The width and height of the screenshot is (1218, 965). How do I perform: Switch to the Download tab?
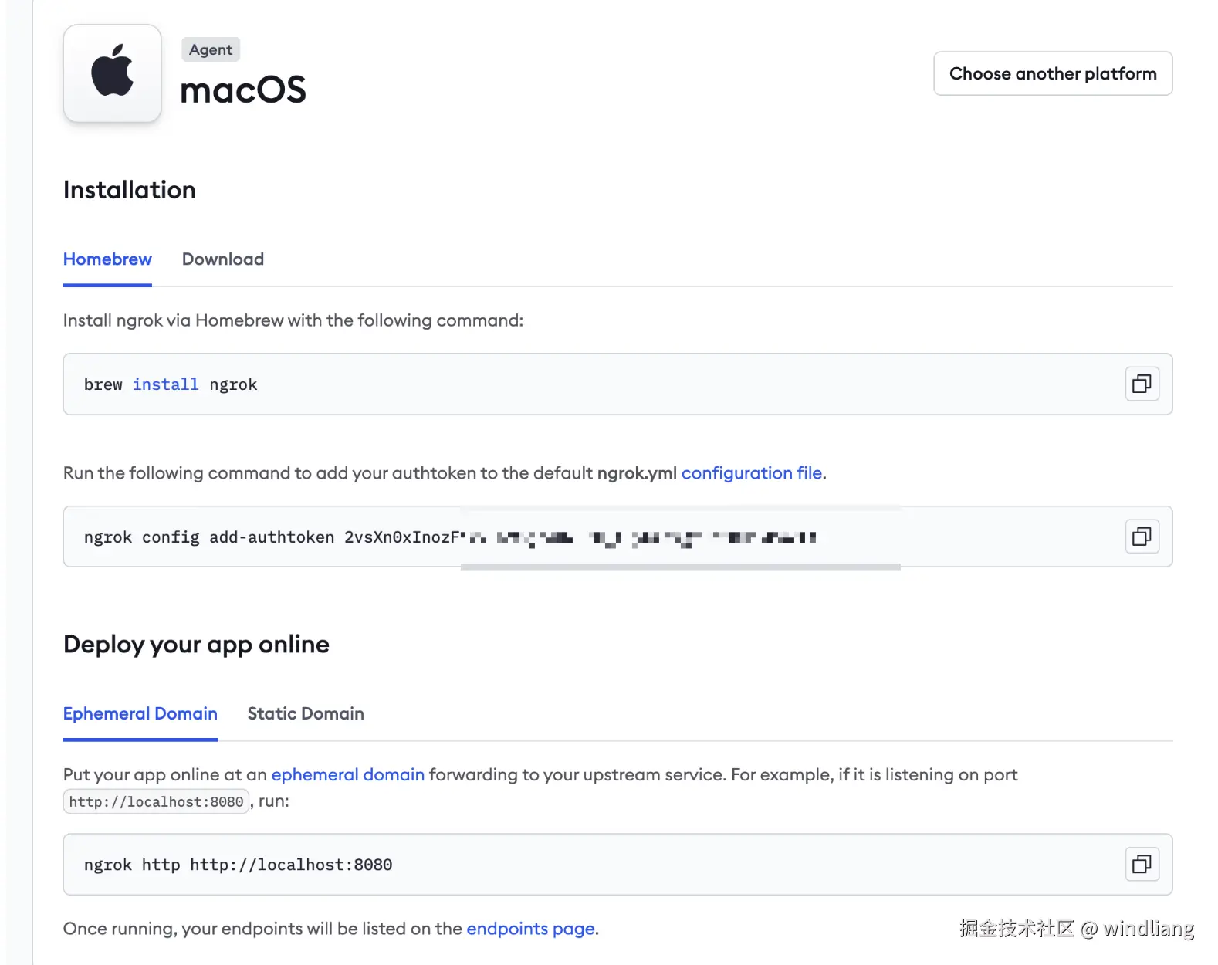[222, 259]
